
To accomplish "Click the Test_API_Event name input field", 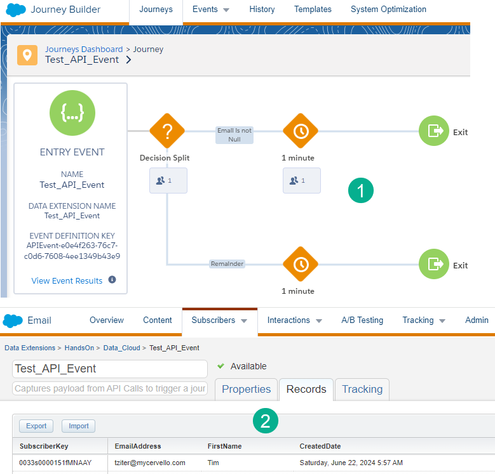I will pos(110,369).
